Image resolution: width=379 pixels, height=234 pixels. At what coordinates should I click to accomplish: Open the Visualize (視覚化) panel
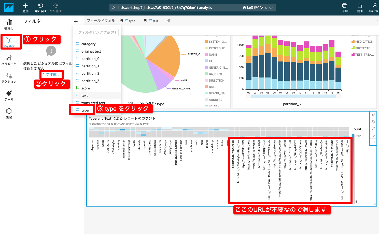pyautogui.click(x=9, y=24)
